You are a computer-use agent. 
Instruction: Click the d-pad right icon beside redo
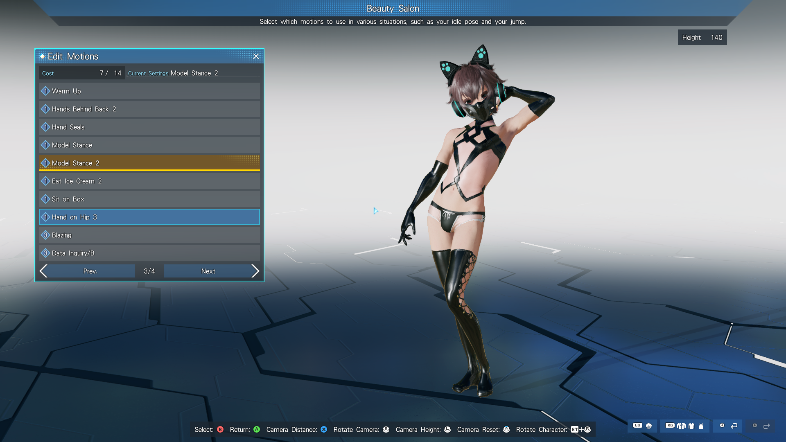(755, 425)
